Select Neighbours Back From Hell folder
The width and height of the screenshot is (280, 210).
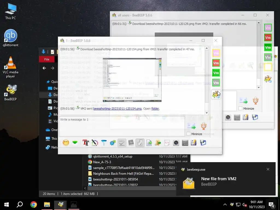(123, 173)
